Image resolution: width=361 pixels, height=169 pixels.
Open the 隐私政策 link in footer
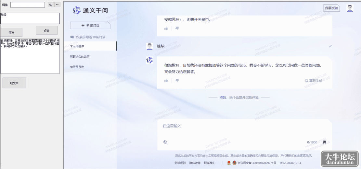[195, 163]
